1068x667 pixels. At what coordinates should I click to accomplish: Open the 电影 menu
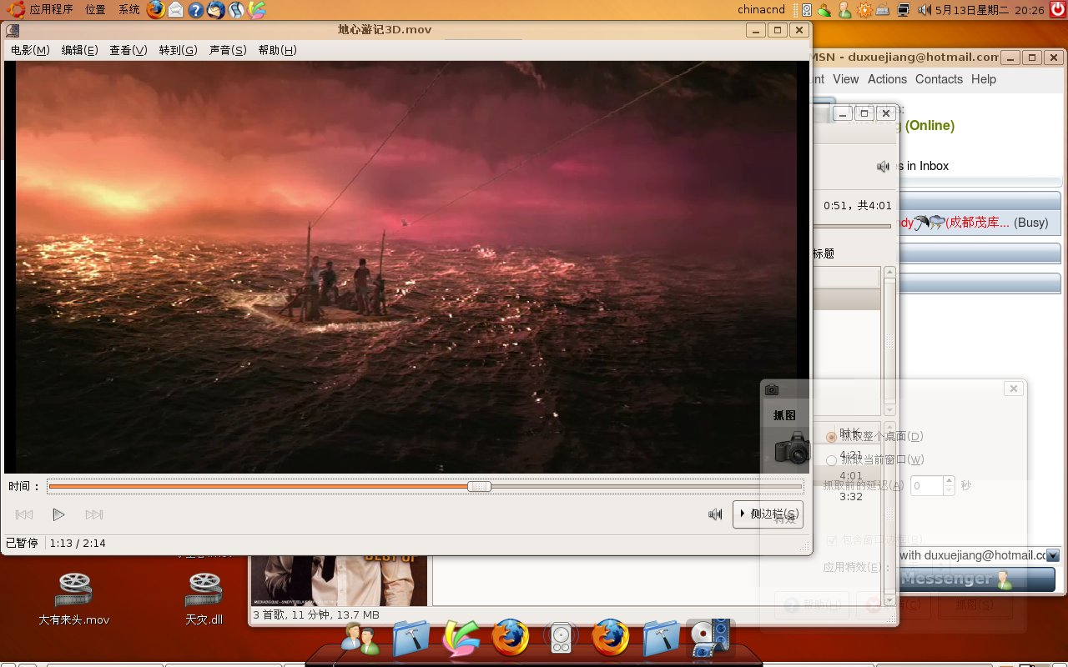tap(31, 50)
